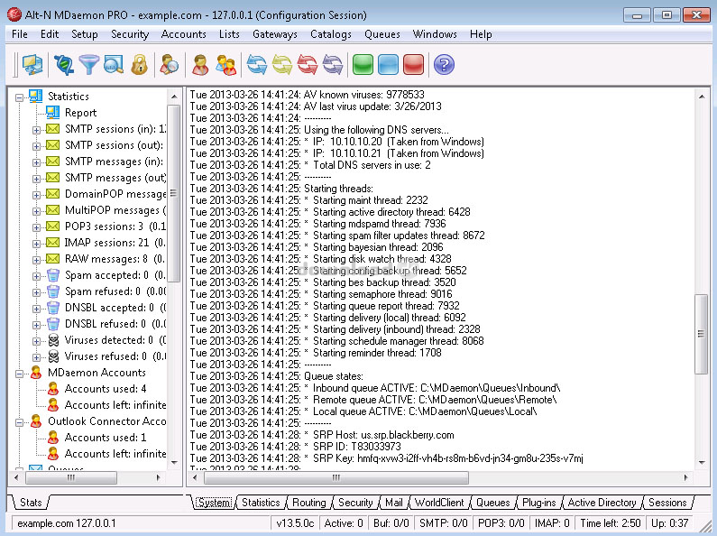Select the Stats tab at bottom left
This screenshot has height=536, width=717.
(31, 502)
